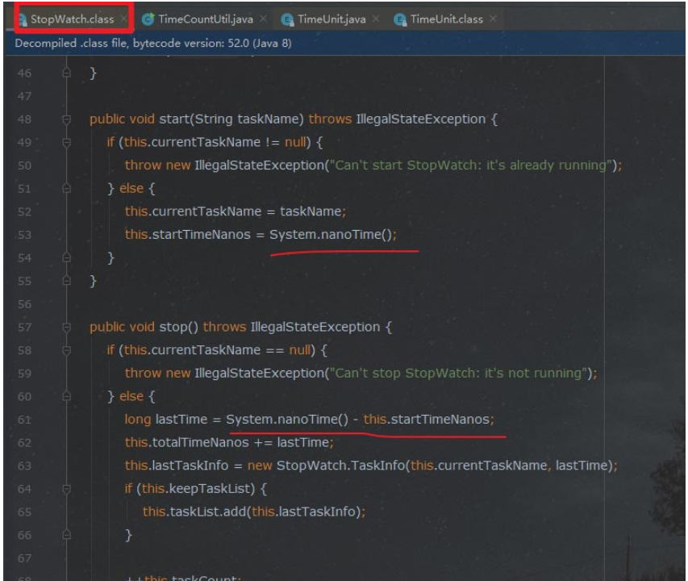This screenshot has width=688, height=581.
Task: Select the TimeUnit.class tab
Action: pyautogui.click(x=446, y=19)
